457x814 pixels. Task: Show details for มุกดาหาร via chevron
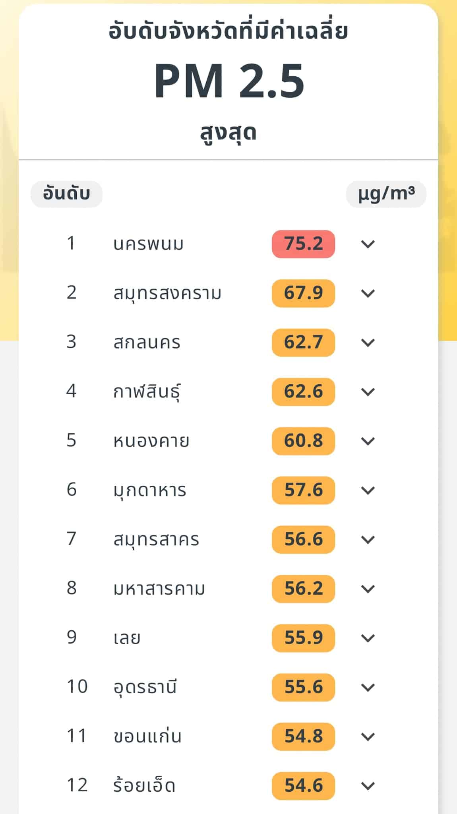click(368, 490)
